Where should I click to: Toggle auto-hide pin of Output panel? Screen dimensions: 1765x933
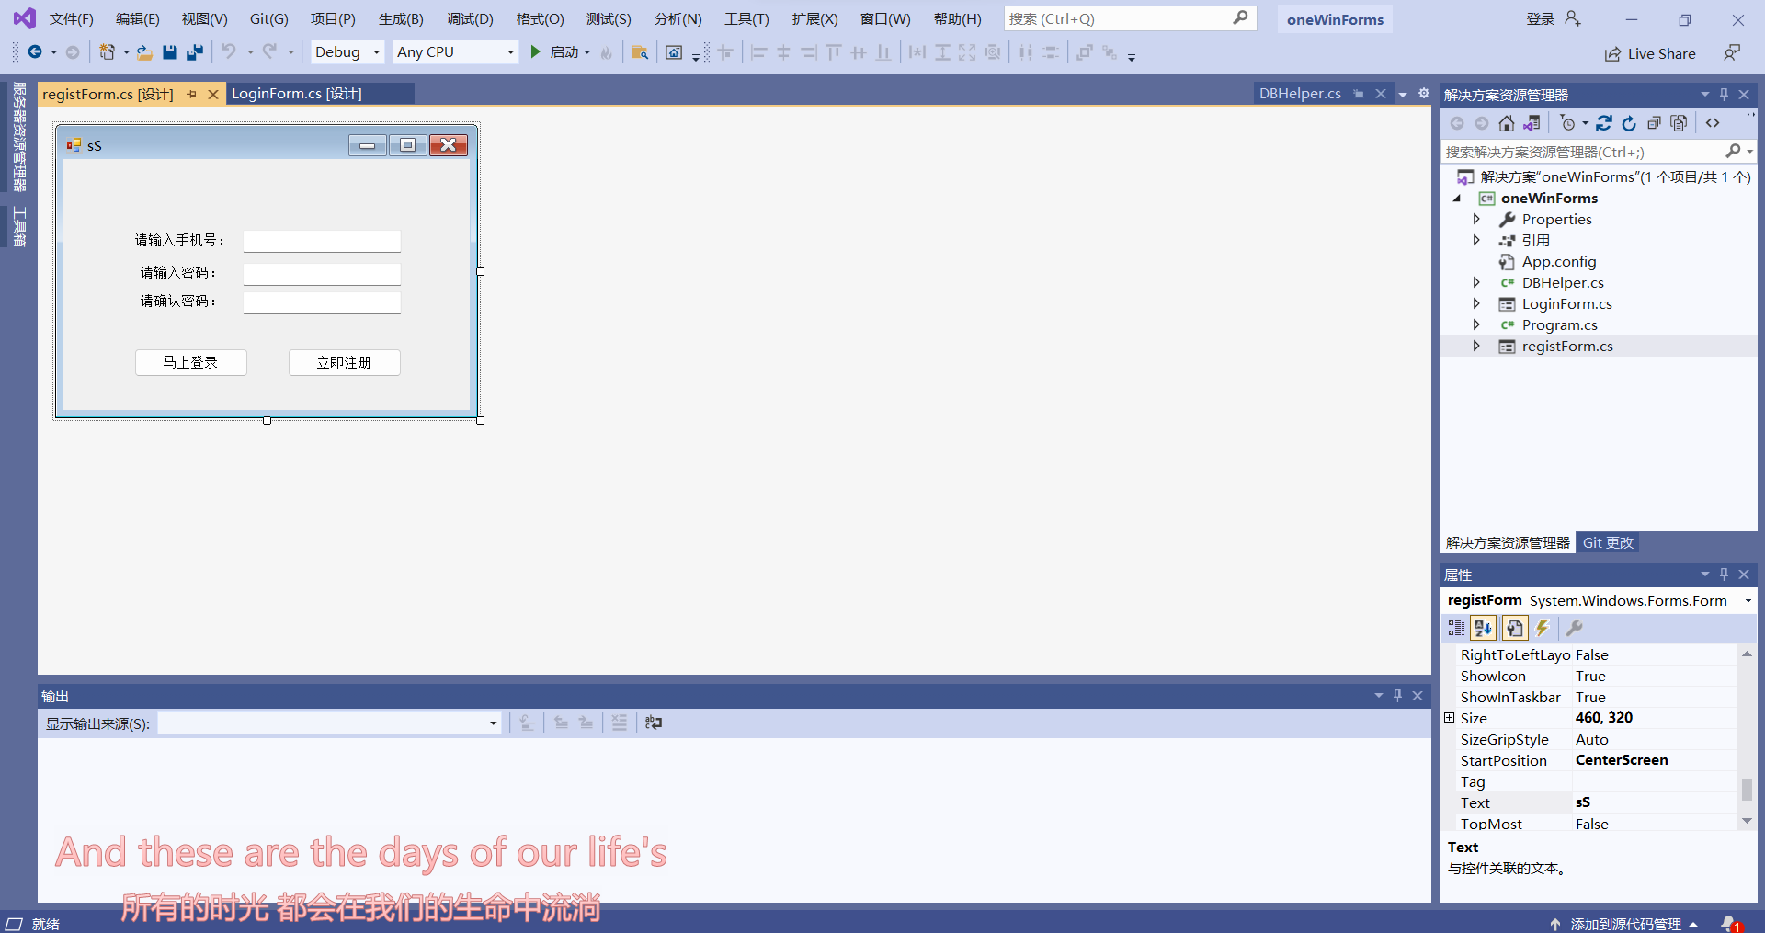pos(1397,695)
